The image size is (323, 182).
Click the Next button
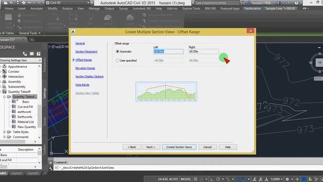[x=150, y=147]
